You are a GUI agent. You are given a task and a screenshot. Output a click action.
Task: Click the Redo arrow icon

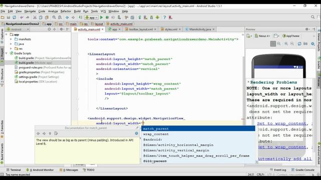tap(28, 17)
